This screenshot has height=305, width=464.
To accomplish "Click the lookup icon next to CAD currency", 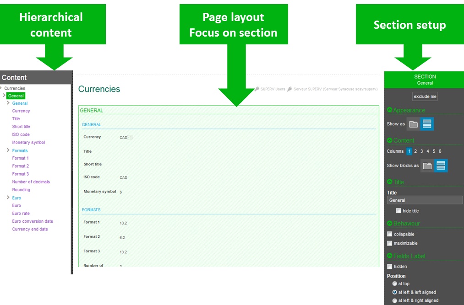I will click(131, 137).
